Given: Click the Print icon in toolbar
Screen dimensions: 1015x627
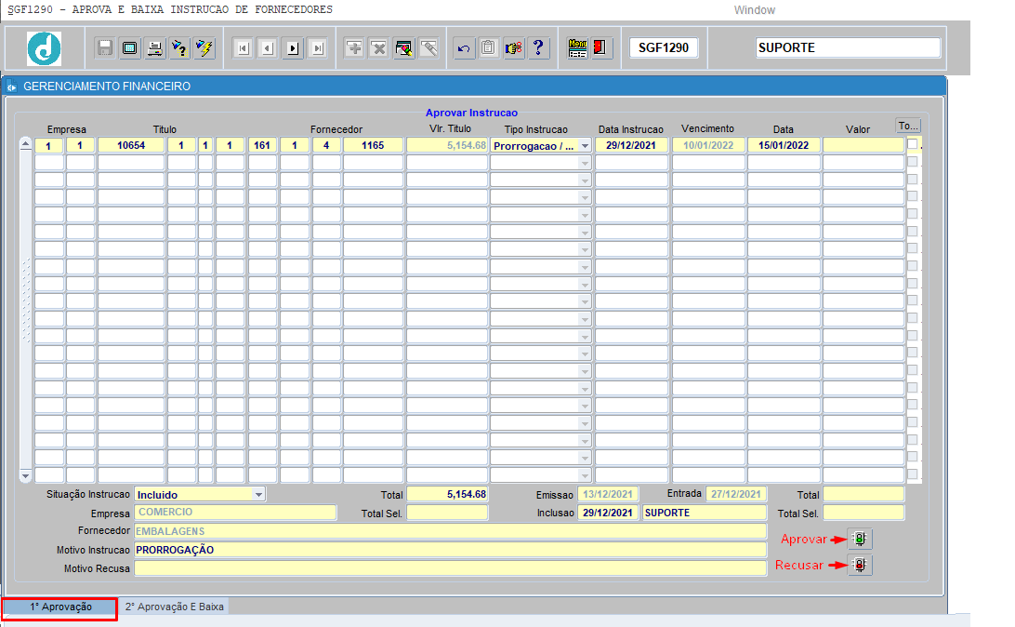Looking at the screenshot, I should coord(154,48).
